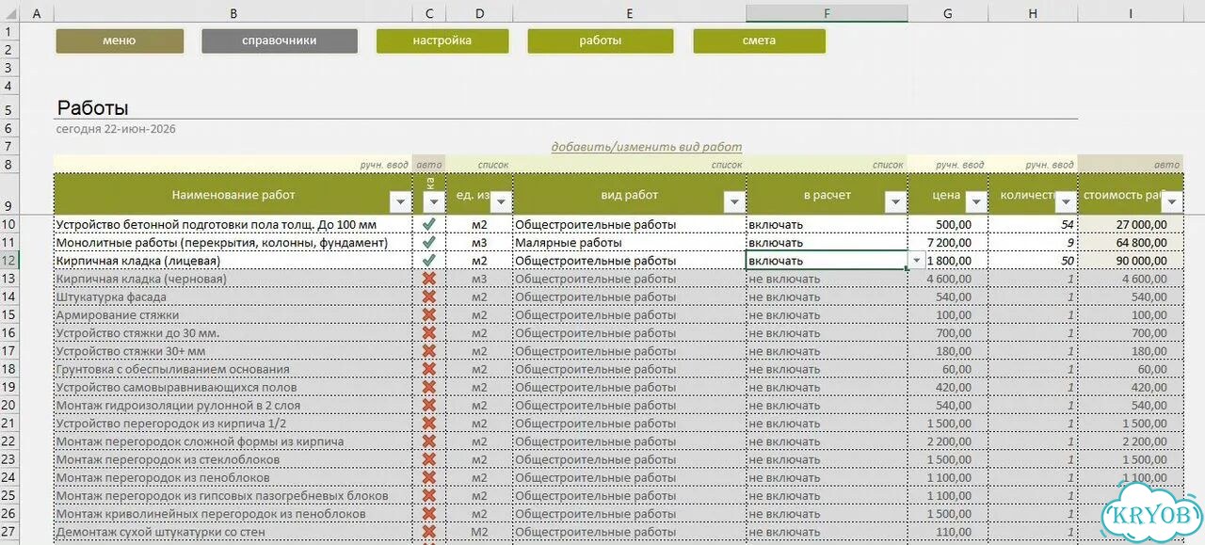
Task: Select column G header
Action: tap(948, 13)
